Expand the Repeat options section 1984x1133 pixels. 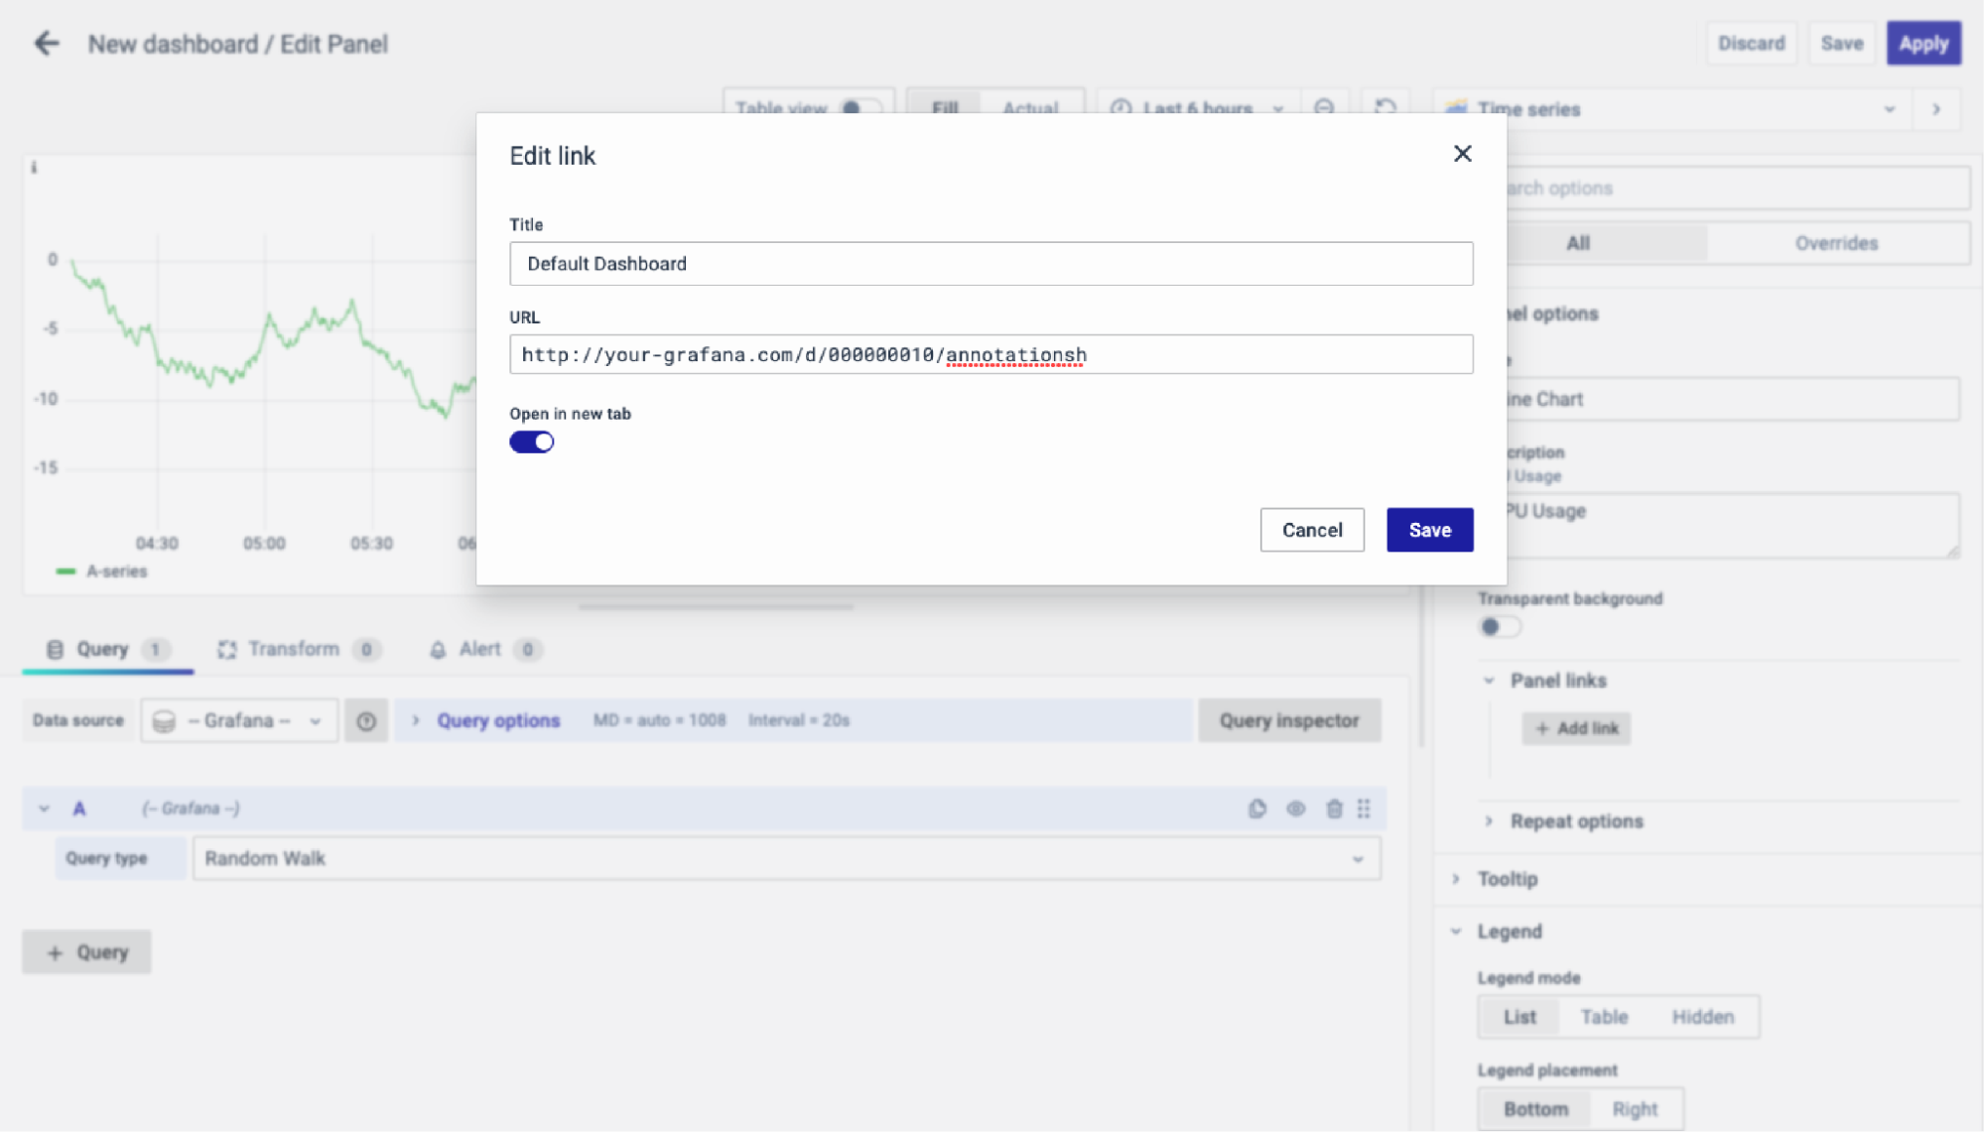[x=1575, y=821]
